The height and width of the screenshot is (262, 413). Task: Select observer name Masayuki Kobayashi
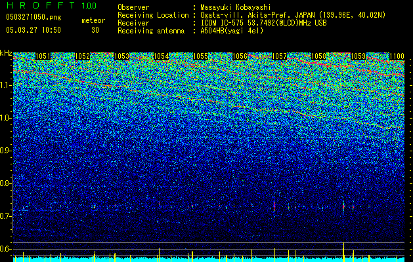[236, 8]
